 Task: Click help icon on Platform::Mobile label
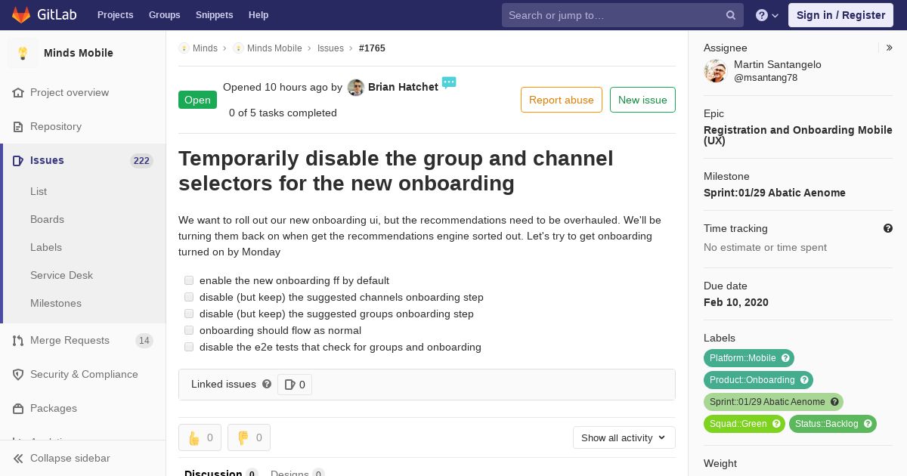click(x=785, y=358)
